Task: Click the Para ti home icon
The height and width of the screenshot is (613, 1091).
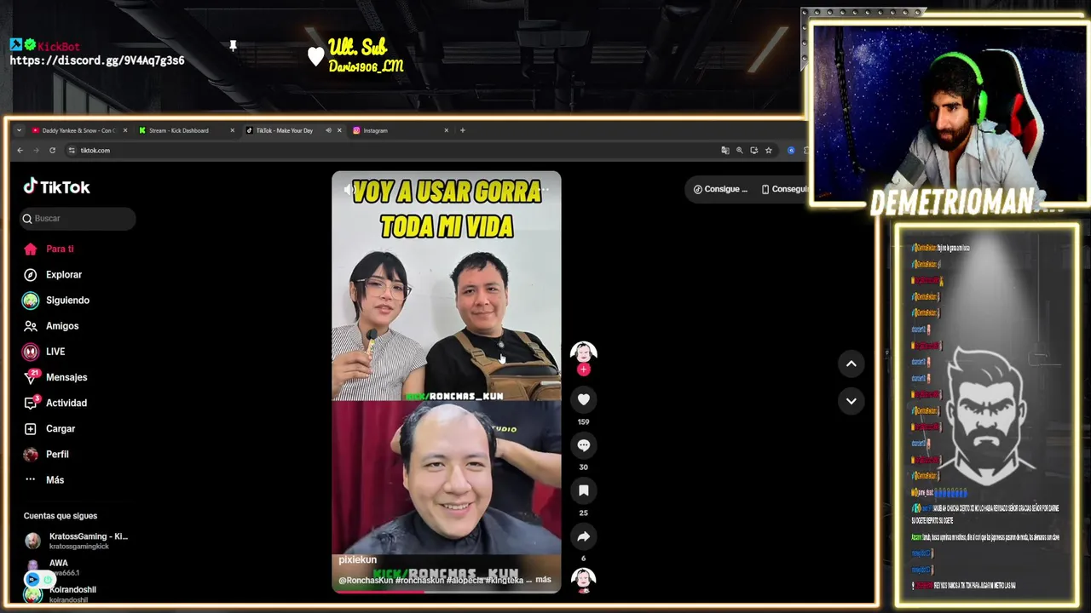Action: (31, 249)
